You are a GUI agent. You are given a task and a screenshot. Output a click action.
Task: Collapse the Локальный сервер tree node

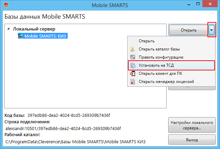tap(8, 29)
